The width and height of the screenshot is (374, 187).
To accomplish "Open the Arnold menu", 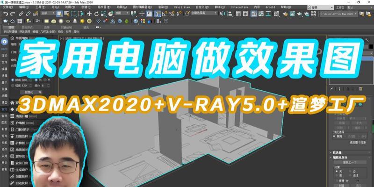I will click(270, 7).
